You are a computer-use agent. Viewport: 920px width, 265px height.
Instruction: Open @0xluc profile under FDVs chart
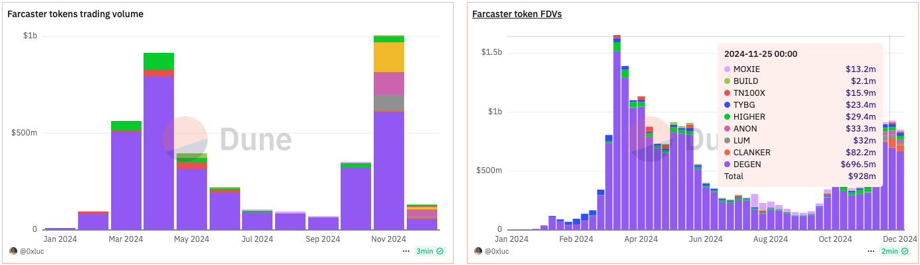point(497,251)
